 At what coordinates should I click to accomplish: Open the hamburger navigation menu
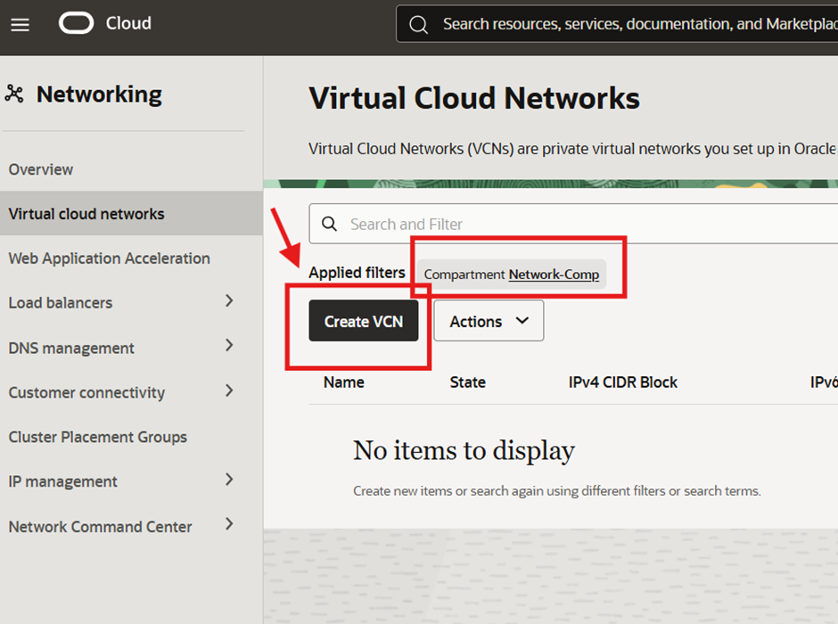point(20,24)
